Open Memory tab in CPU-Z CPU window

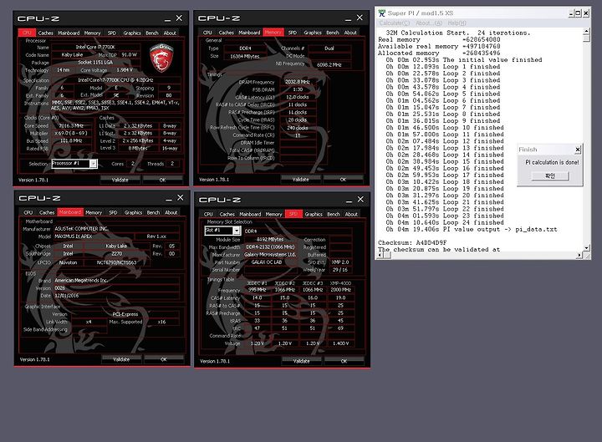tap(92, 33)
